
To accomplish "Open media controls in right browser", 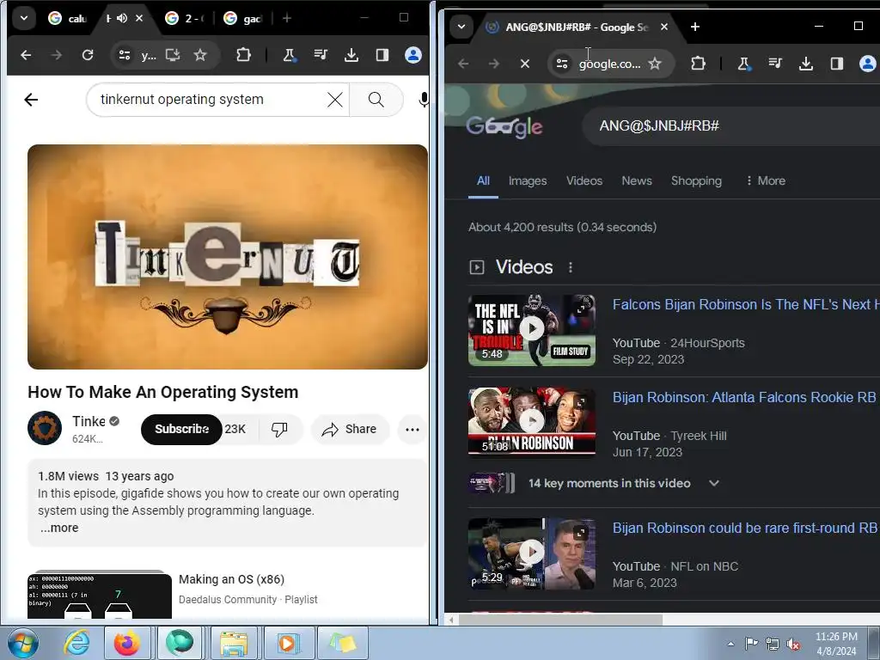I will (775, 64).
